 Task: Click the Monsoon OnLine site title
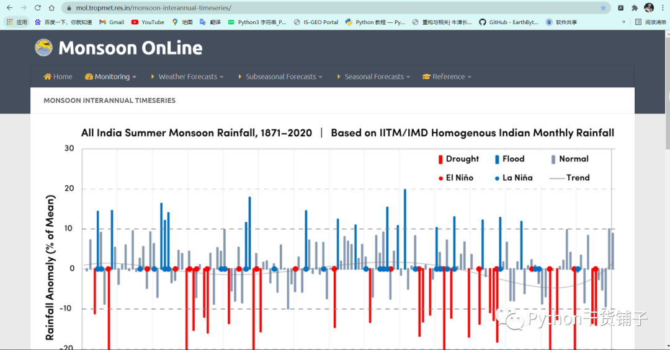click(x=130, y=48)
